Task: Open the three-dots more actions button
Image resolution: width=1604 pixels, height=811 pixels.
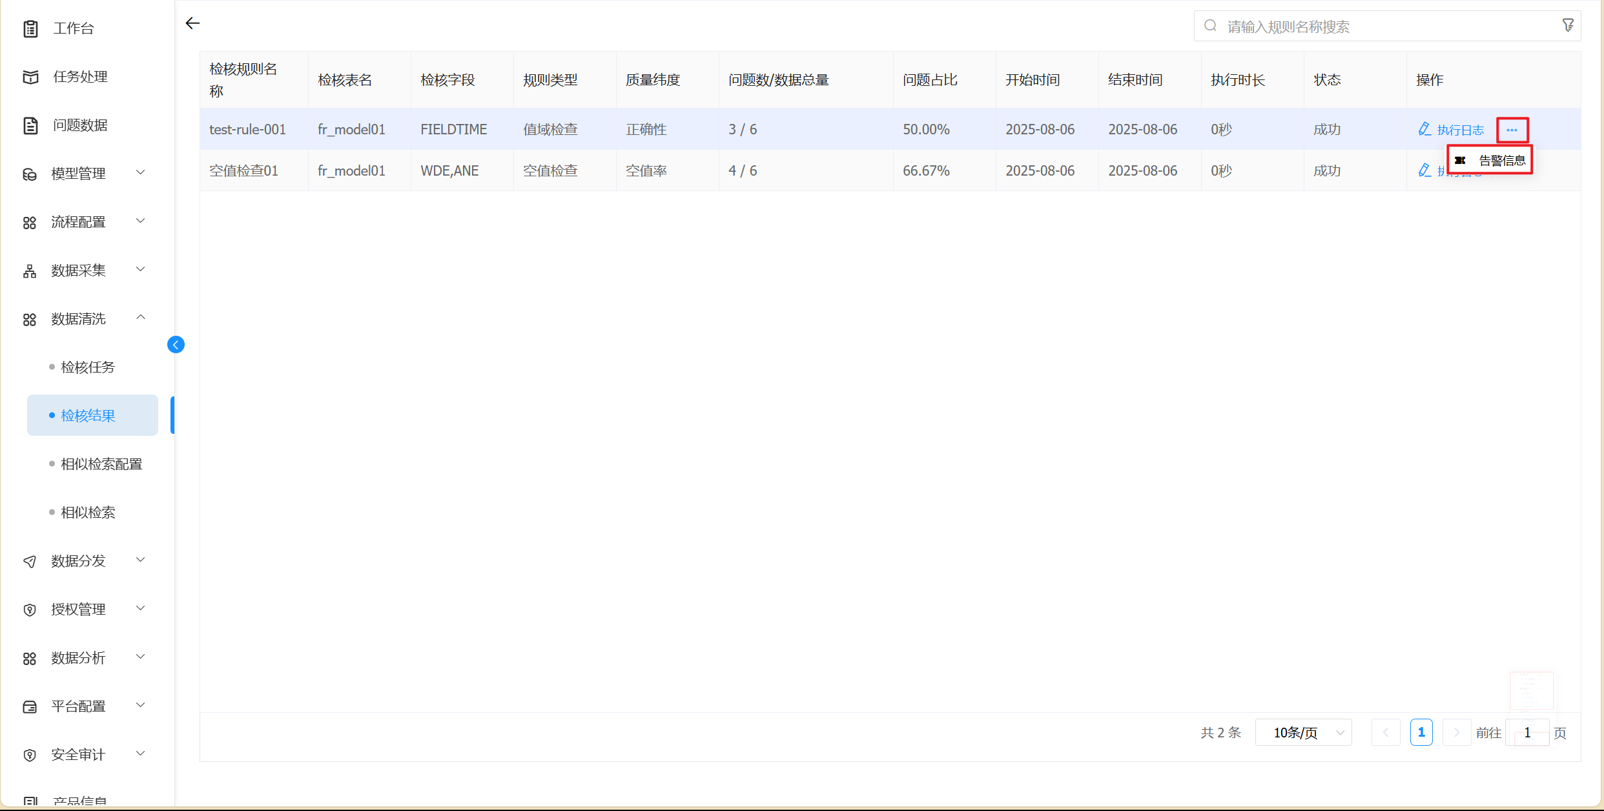Action: coord(1512,130)
